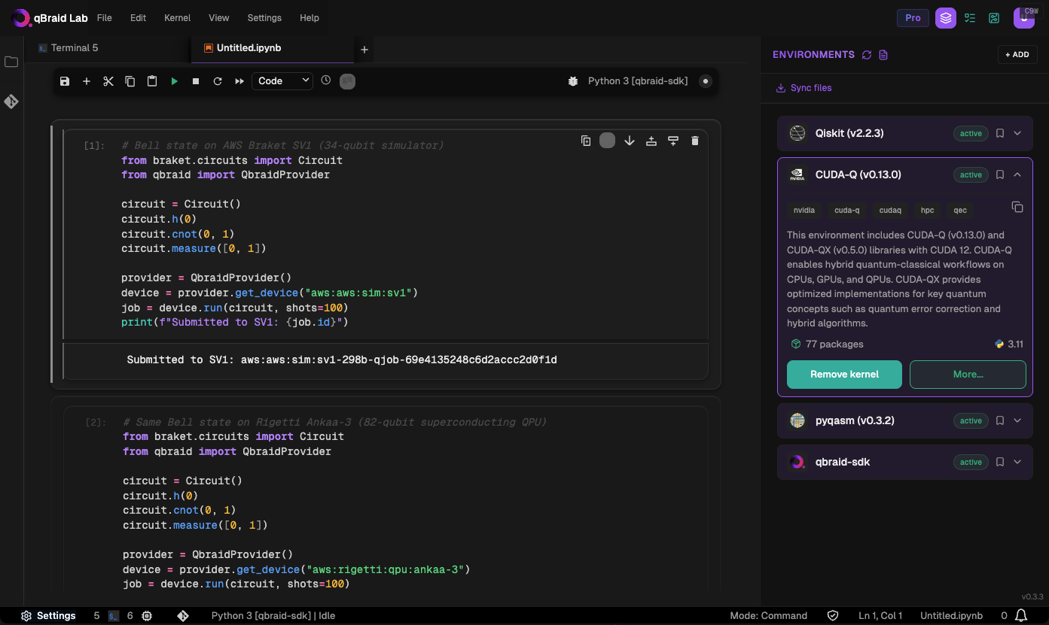
Task: Cut the selected cell with the scissors icon
Action: [x=108, y=81]
